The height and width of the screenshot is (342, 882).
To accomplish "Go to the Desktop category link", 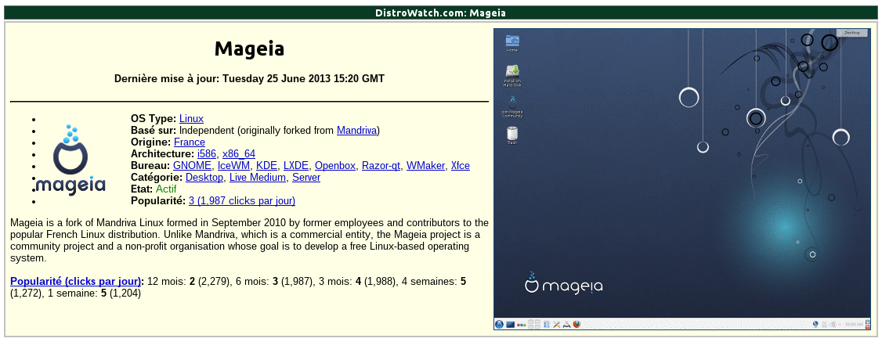I will [204, 178].
